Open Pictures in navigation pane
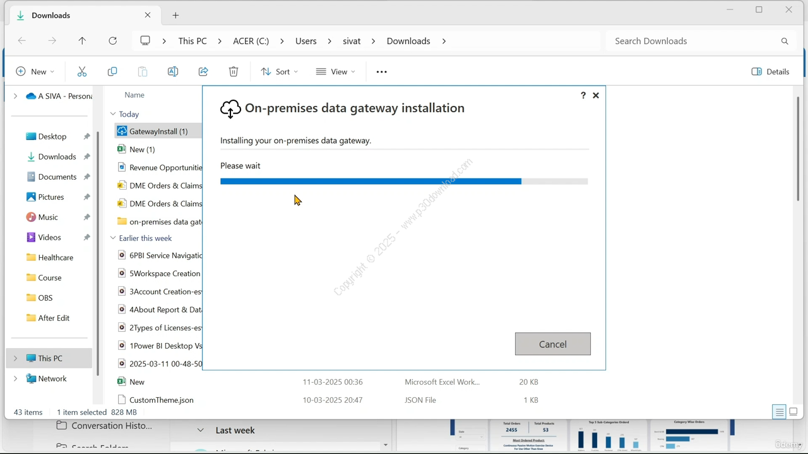Image resolution: width=808 pixels, height=454 pixels. [50, 197]
